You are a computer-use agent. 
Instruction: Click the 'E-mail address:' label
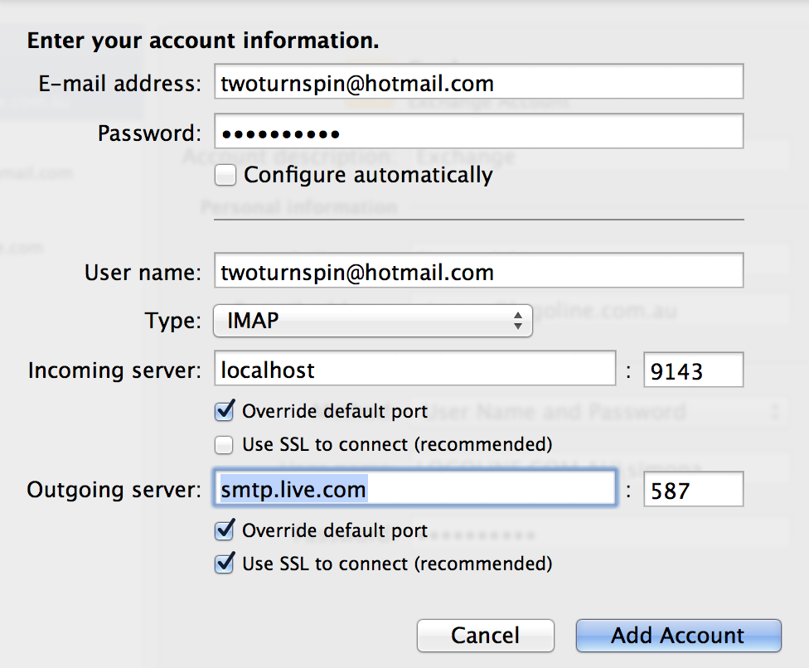coord(119,83)
